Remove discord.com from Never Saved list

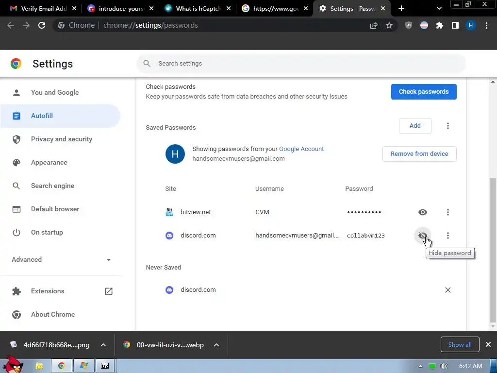[447, 290]
